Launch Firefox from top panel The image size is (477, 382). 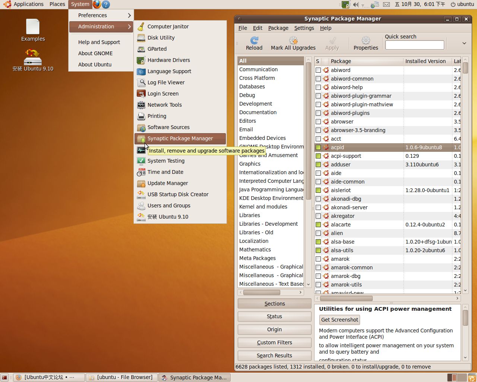[x=97, y=4]
